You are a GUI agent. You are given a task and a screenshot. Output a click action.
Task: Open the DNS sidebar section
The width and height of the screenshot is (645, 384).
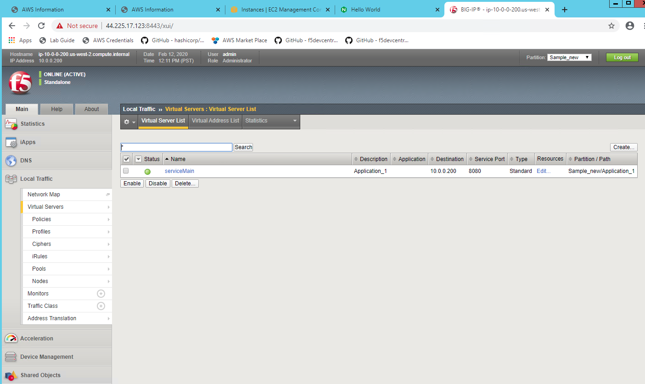click(56, 161)
